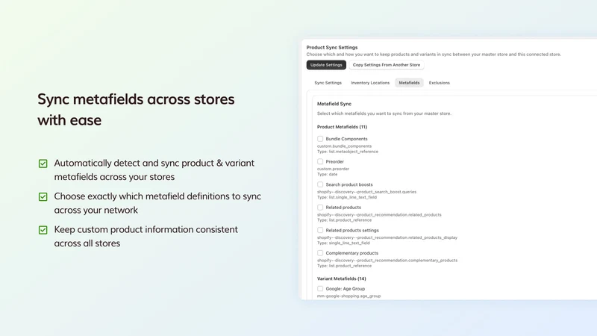Image resolution: width=597 pixels, height=336 pixels.
Task: Click Sync metafields across stores headline
Action: [136, 110]
